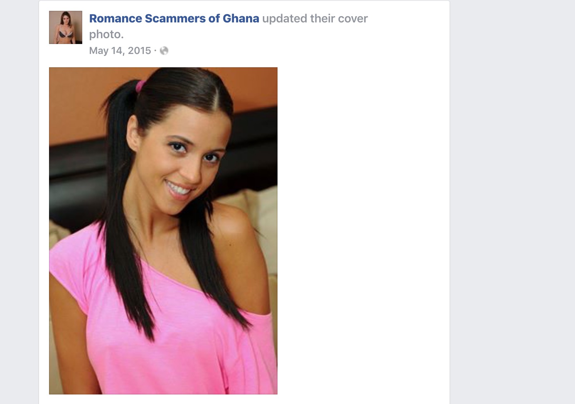Click the year 2015 in the post date
575x404 pixels.
[x=140, y=51]
